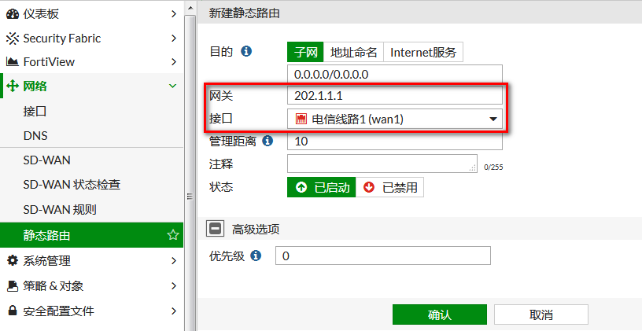
Task: Click the favorite star on 静态路由
Action: coord(173,235)
